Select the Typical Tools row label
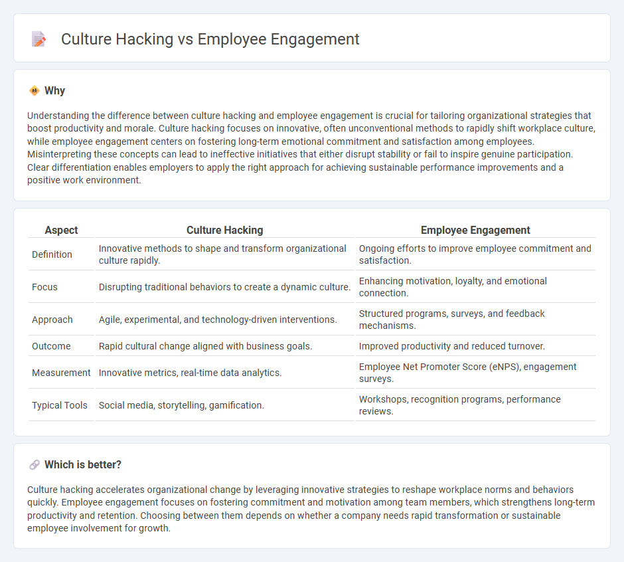 click(59, 405)
